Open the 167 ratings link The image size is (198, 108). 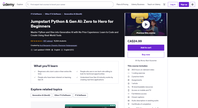coord(48,41)
